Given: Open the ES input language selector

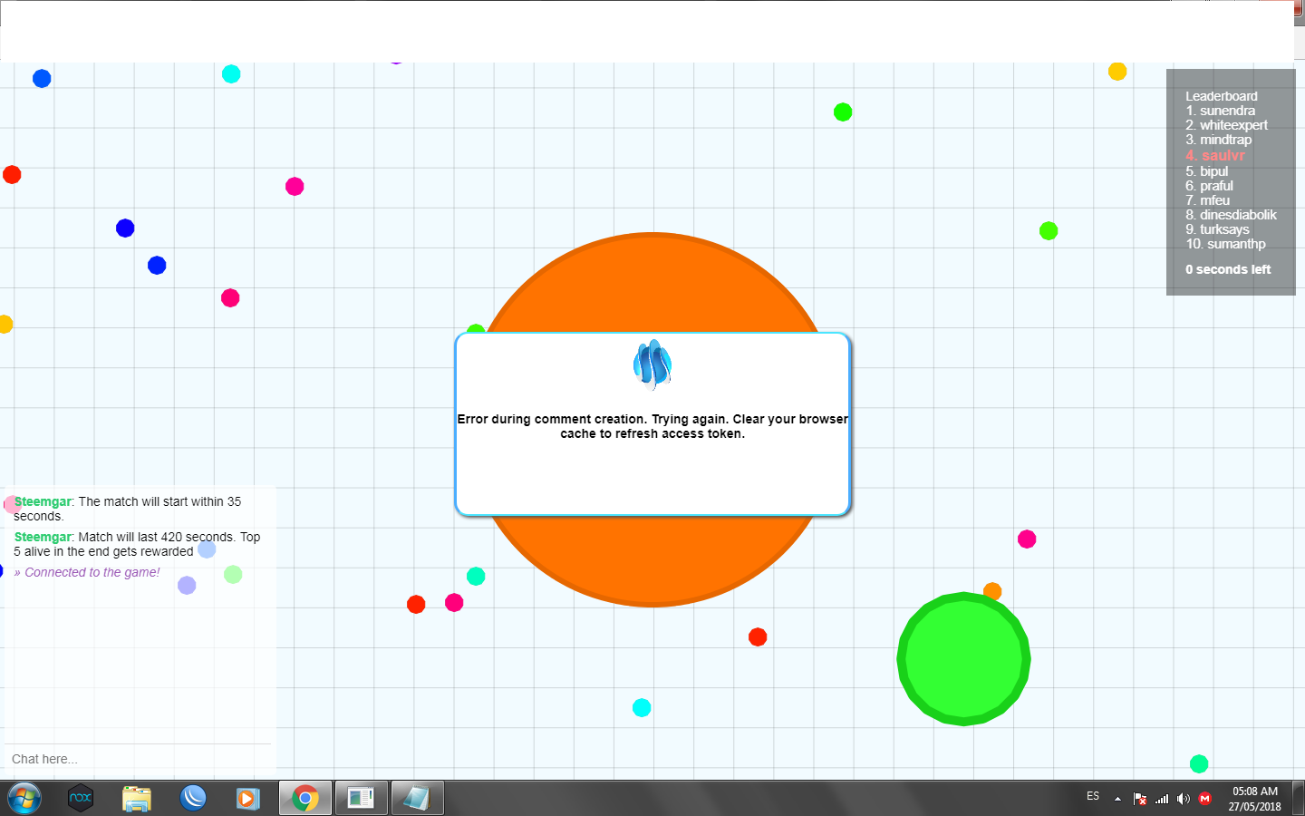Looking at the screenshot, I should (1093, 797).
